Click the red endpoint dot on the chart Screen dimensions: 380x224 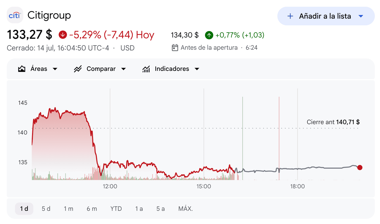(x=360, y=168)
